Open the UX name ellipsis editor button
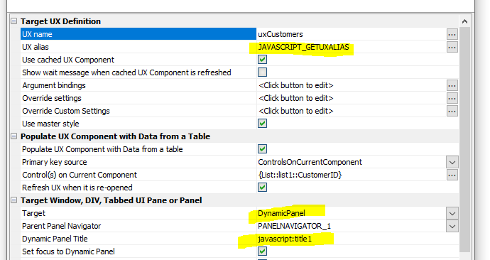The width and height of the screenshot is (490, 260). tap(452, 34)
